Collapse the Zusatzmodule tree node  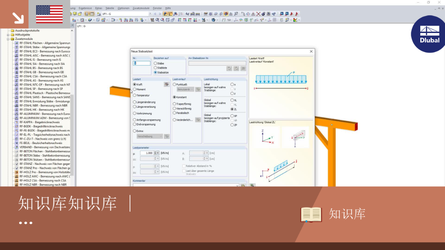coord(8,39)
